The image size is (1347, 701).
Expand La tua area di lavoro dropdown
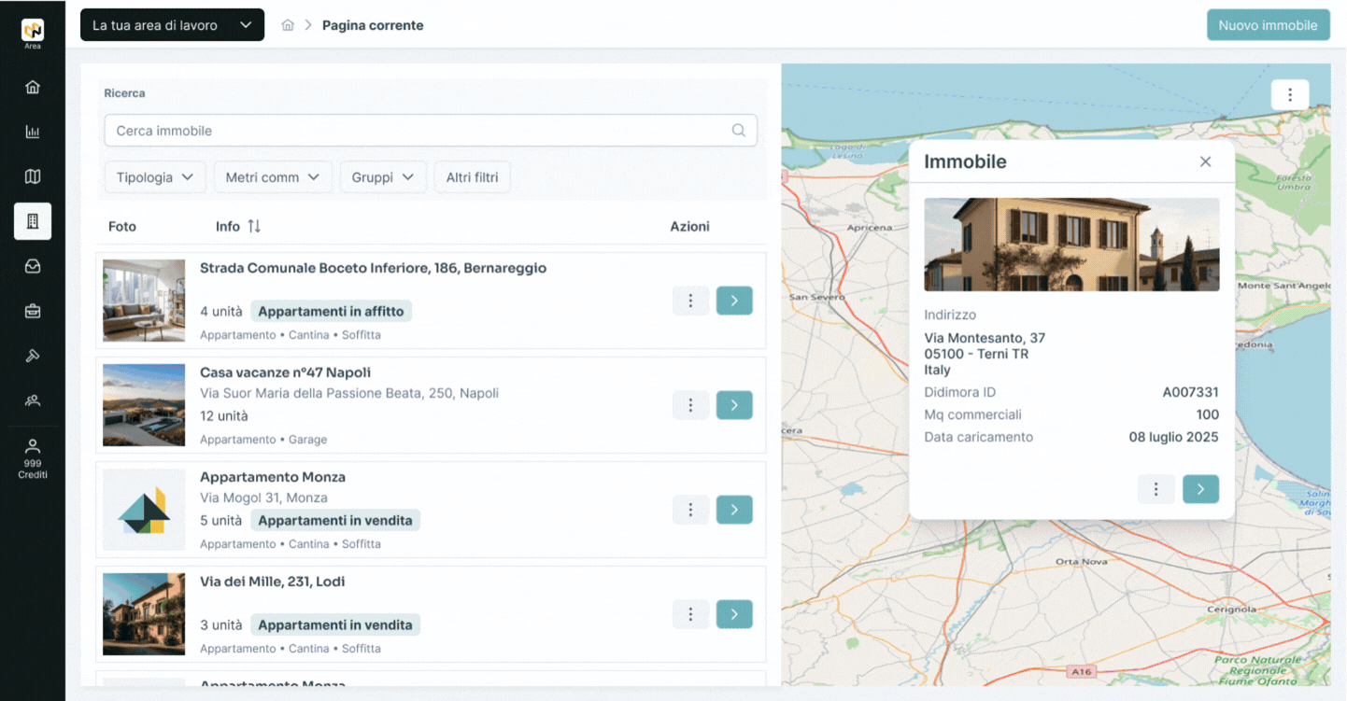(x=172, y=25)
